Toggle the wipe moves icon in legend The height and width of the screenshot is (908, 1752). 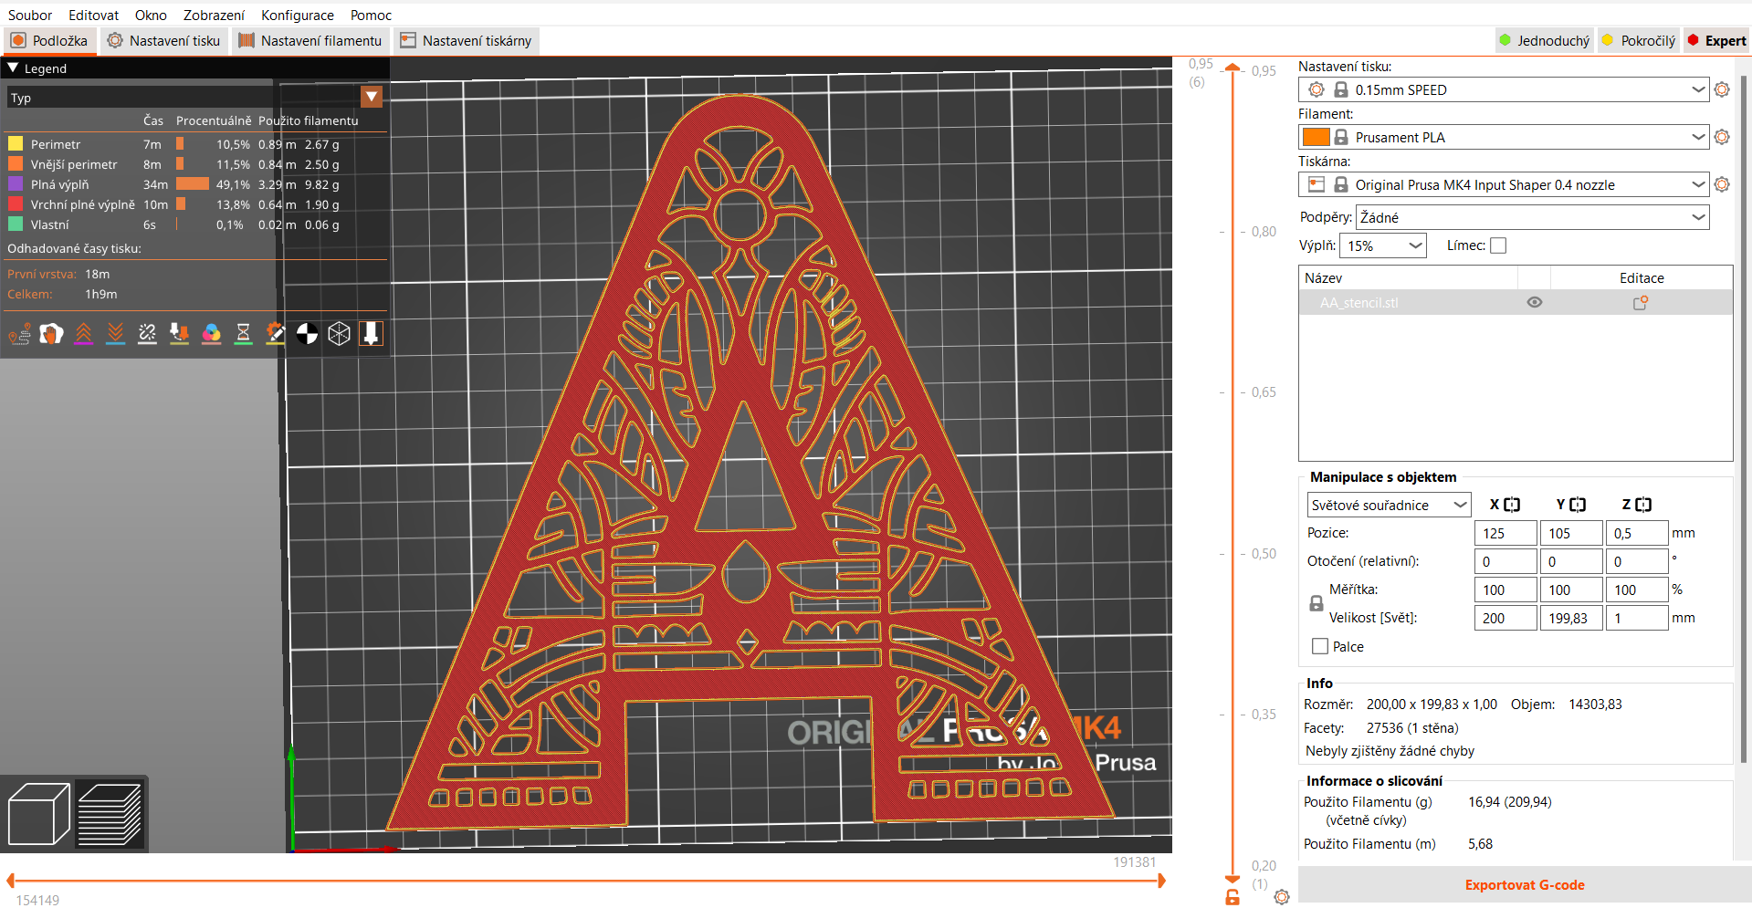point(51,334)
